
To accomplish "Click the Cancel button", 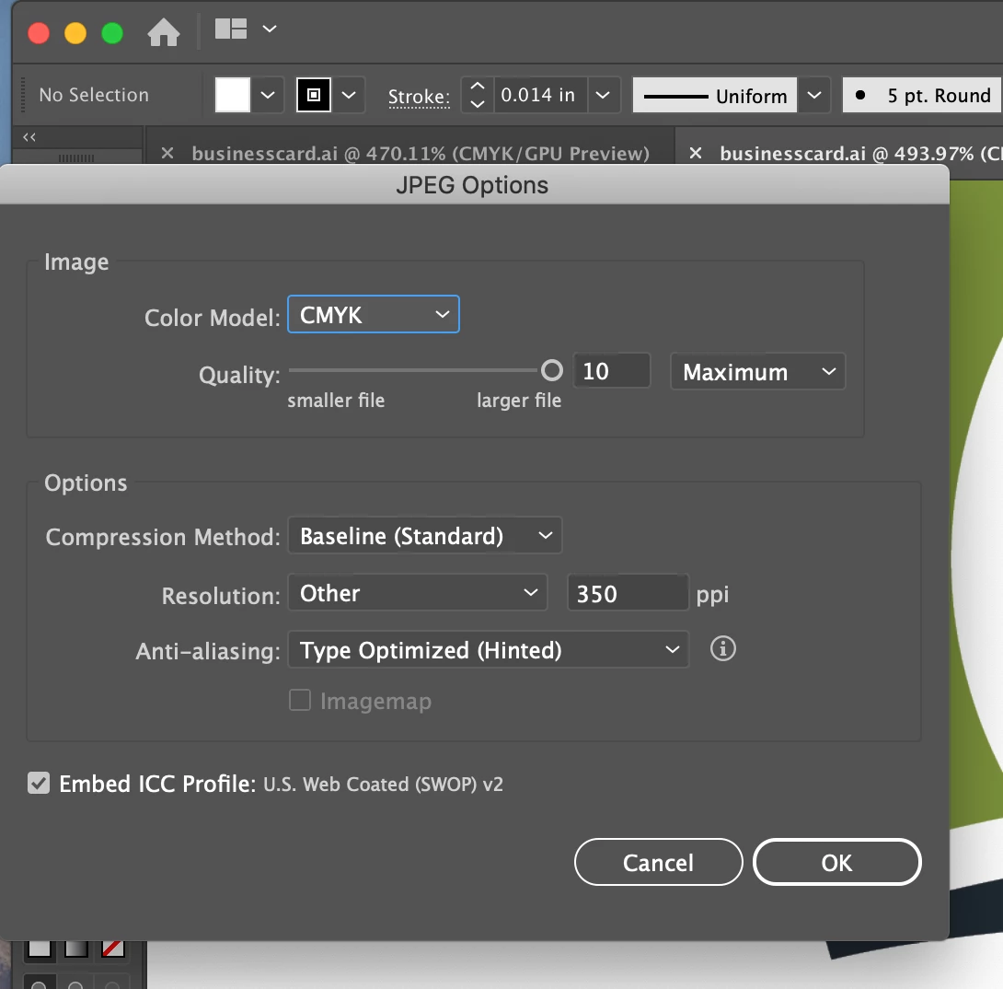I will 658,862.
